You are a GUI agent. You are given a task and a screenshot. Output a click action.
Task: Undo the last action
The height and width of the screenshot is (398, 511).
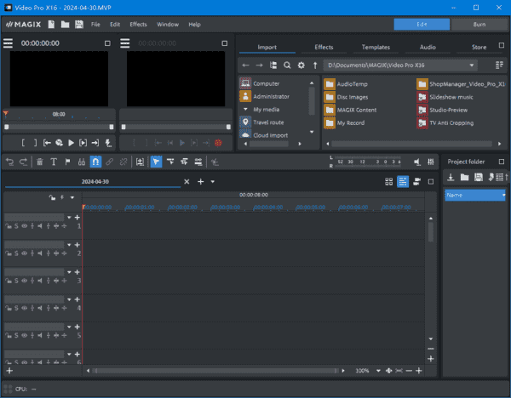coord(9,162)
